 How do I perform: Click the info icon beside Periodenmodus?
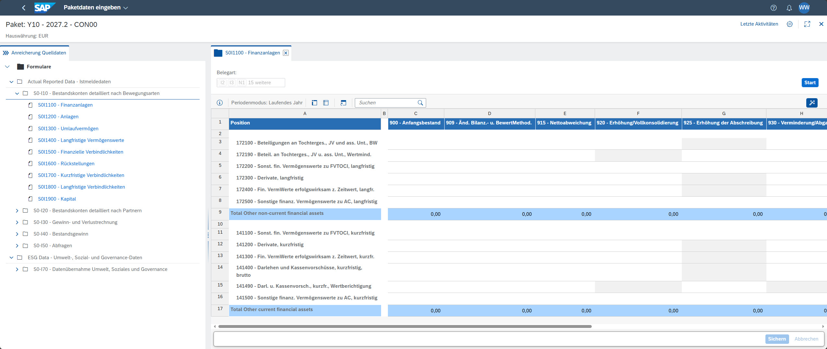click(x=220, y=103)
